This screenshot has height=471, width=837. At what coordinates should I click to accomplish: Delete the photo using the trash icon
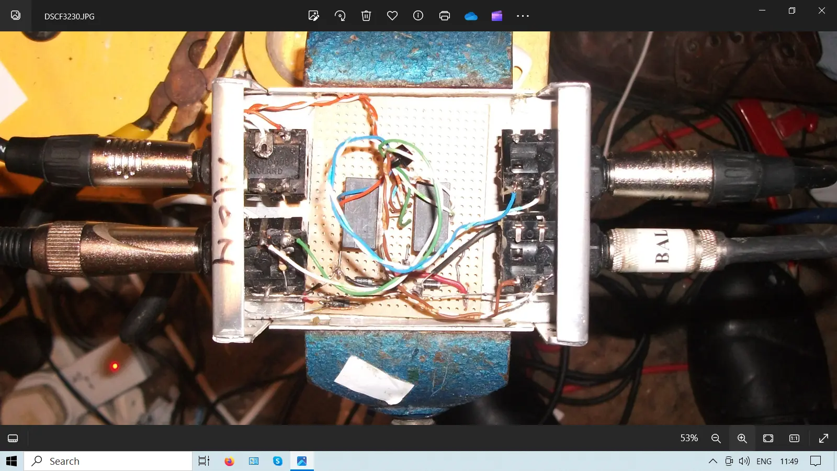[366, 16]
